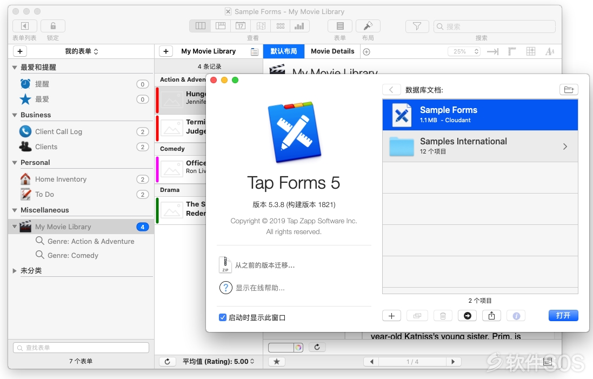Collapse the Miscellaneous category
593x379 pixels.
tap(15, 210)
